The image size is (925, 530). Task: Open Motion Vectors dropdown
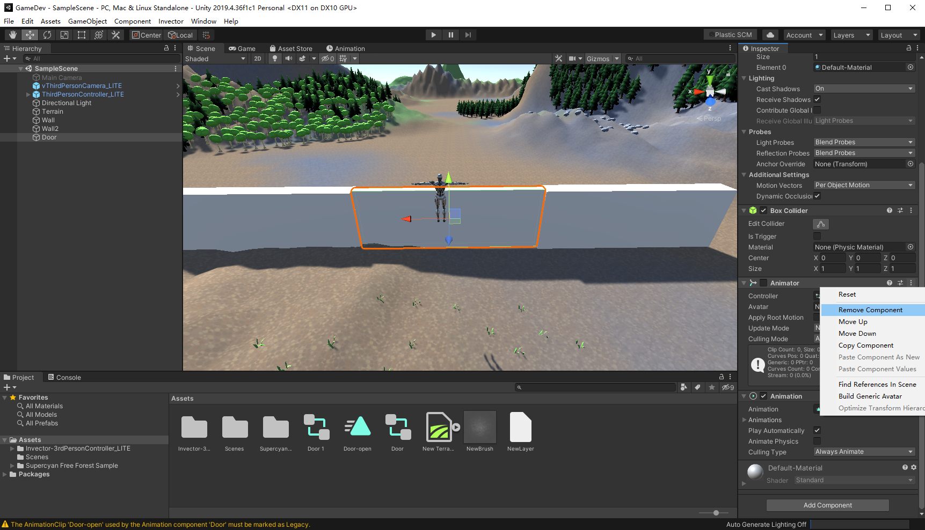click(x=864, y=185)
